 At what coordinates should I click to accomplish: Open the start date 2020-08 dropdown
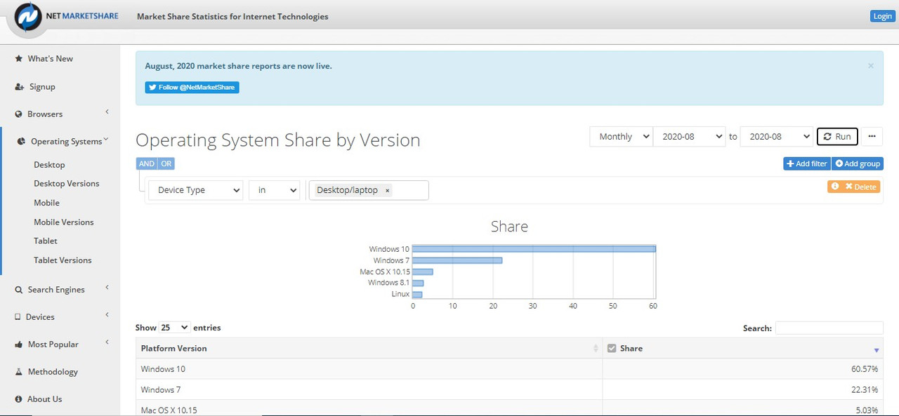point(689,137)
